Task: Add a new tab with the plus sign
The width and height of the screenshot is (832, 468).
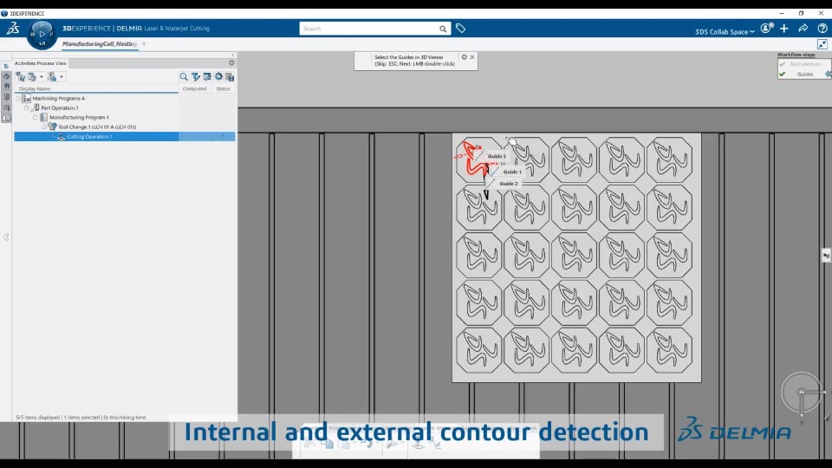Action: click(x=144, y=44)
